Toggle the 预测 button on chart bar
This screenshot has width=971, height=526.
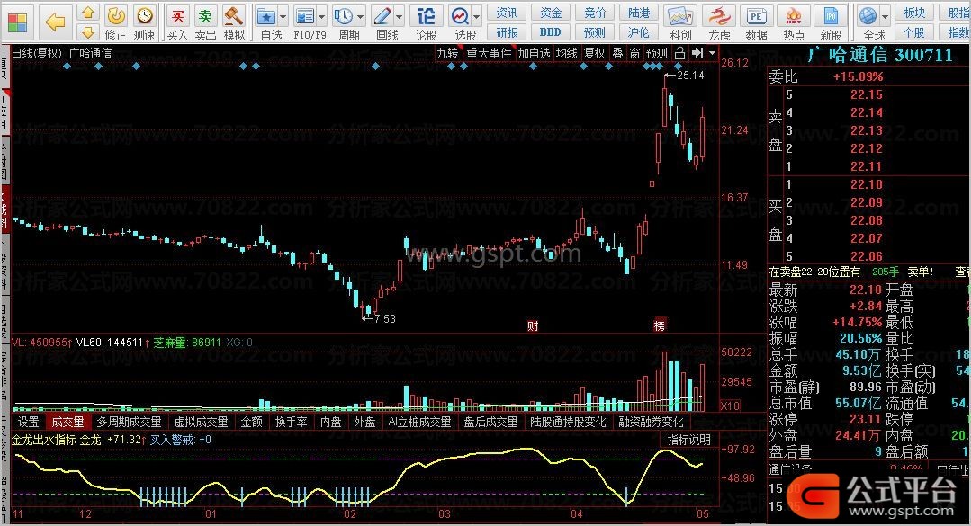coord(657,54)
